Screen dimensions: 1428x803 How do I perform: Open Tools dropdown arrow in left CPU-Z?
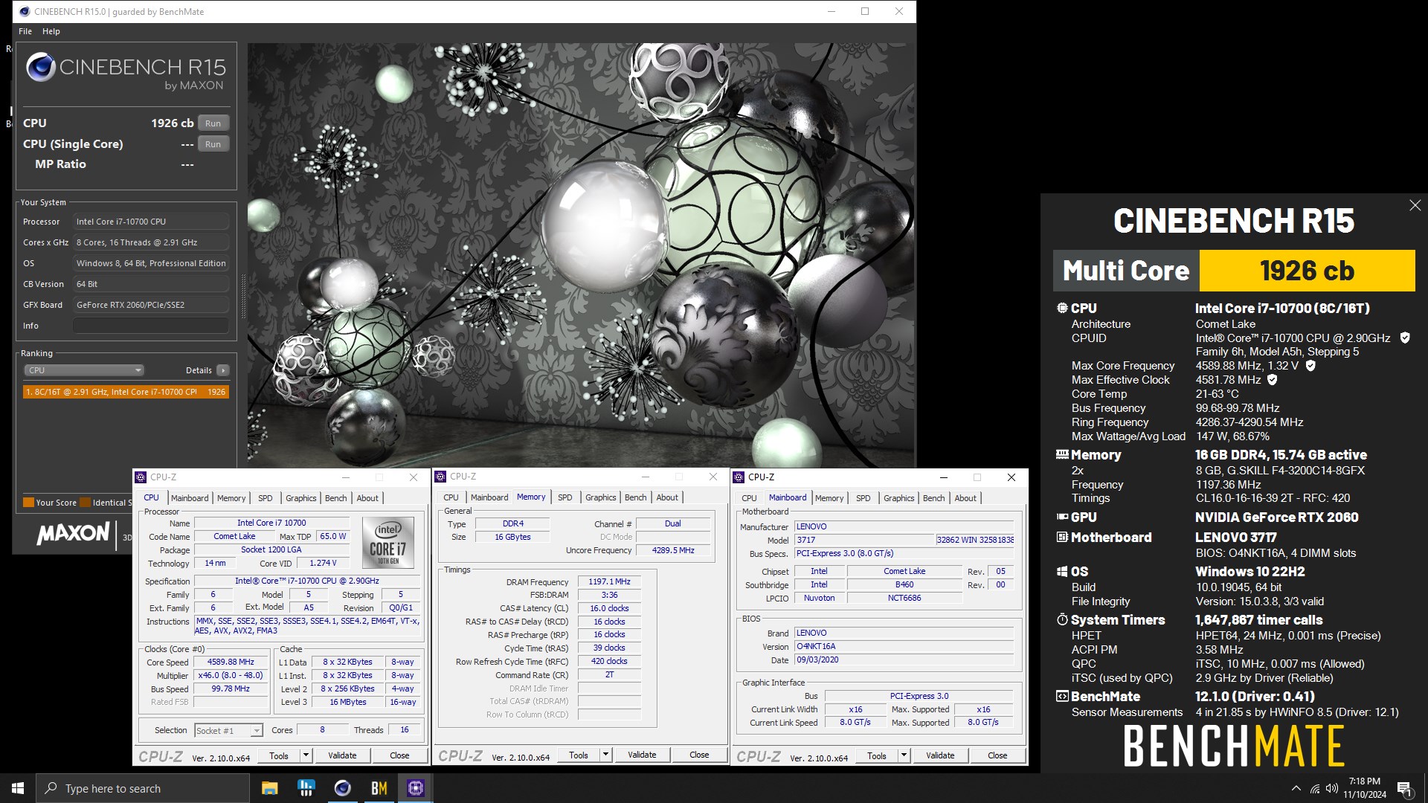pyautogui.click(x=305, y=755)
